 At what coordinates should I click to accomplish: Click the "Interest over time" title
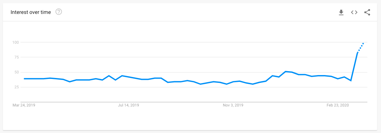click(31, 12)
